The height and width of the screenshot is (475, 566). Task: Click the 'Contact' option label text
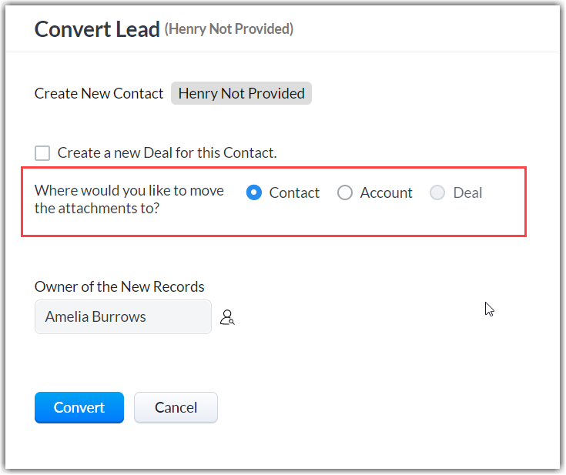(x=294, y=192)
